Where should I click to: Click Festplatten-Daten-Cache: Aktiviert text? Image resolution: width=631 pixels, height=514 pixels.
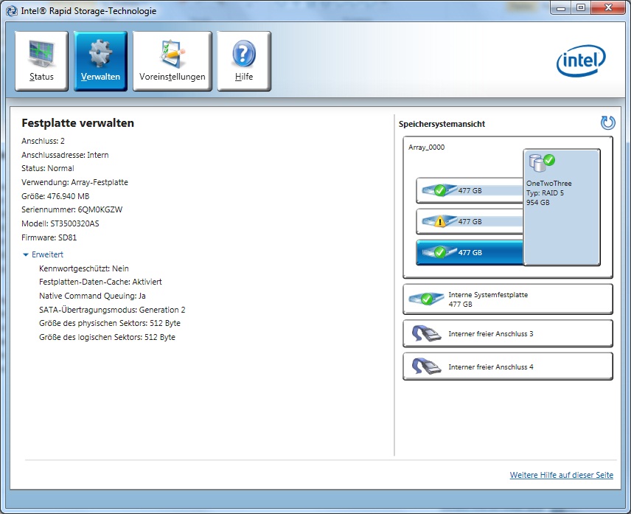(x=100, y=282)
